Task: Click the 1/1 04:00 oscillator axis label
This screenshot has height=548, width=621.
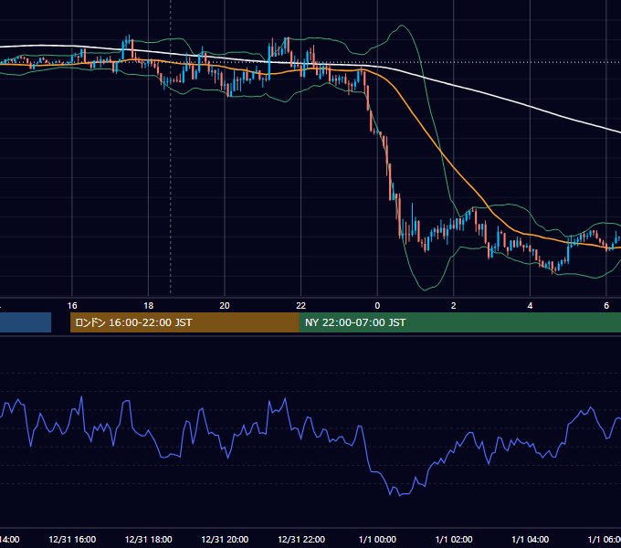Action: coord(531,539)
